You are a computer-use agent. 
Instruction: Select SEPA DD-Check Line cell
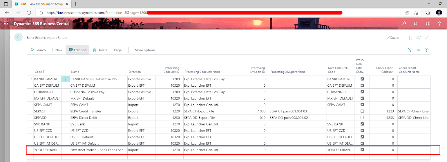tap(414, 118)
